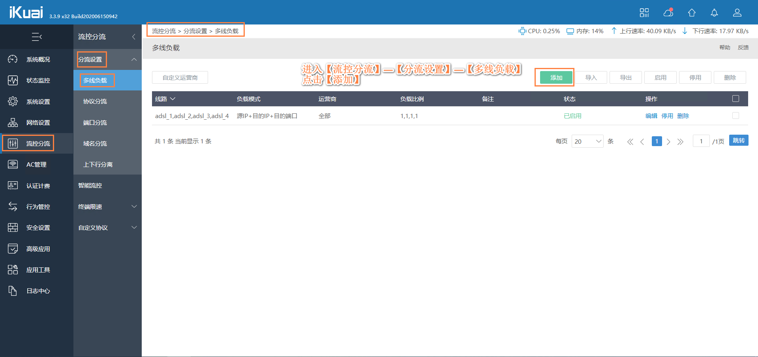The width and height of the screenshot is (758, 357).
Task: Open AC管理 from the left sidebar
Action: [36, 164]
